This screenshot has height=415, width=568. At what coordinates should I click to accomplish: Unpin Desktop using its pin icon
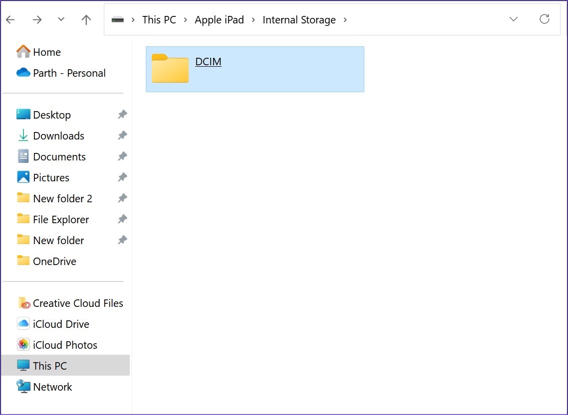(122, 115)
